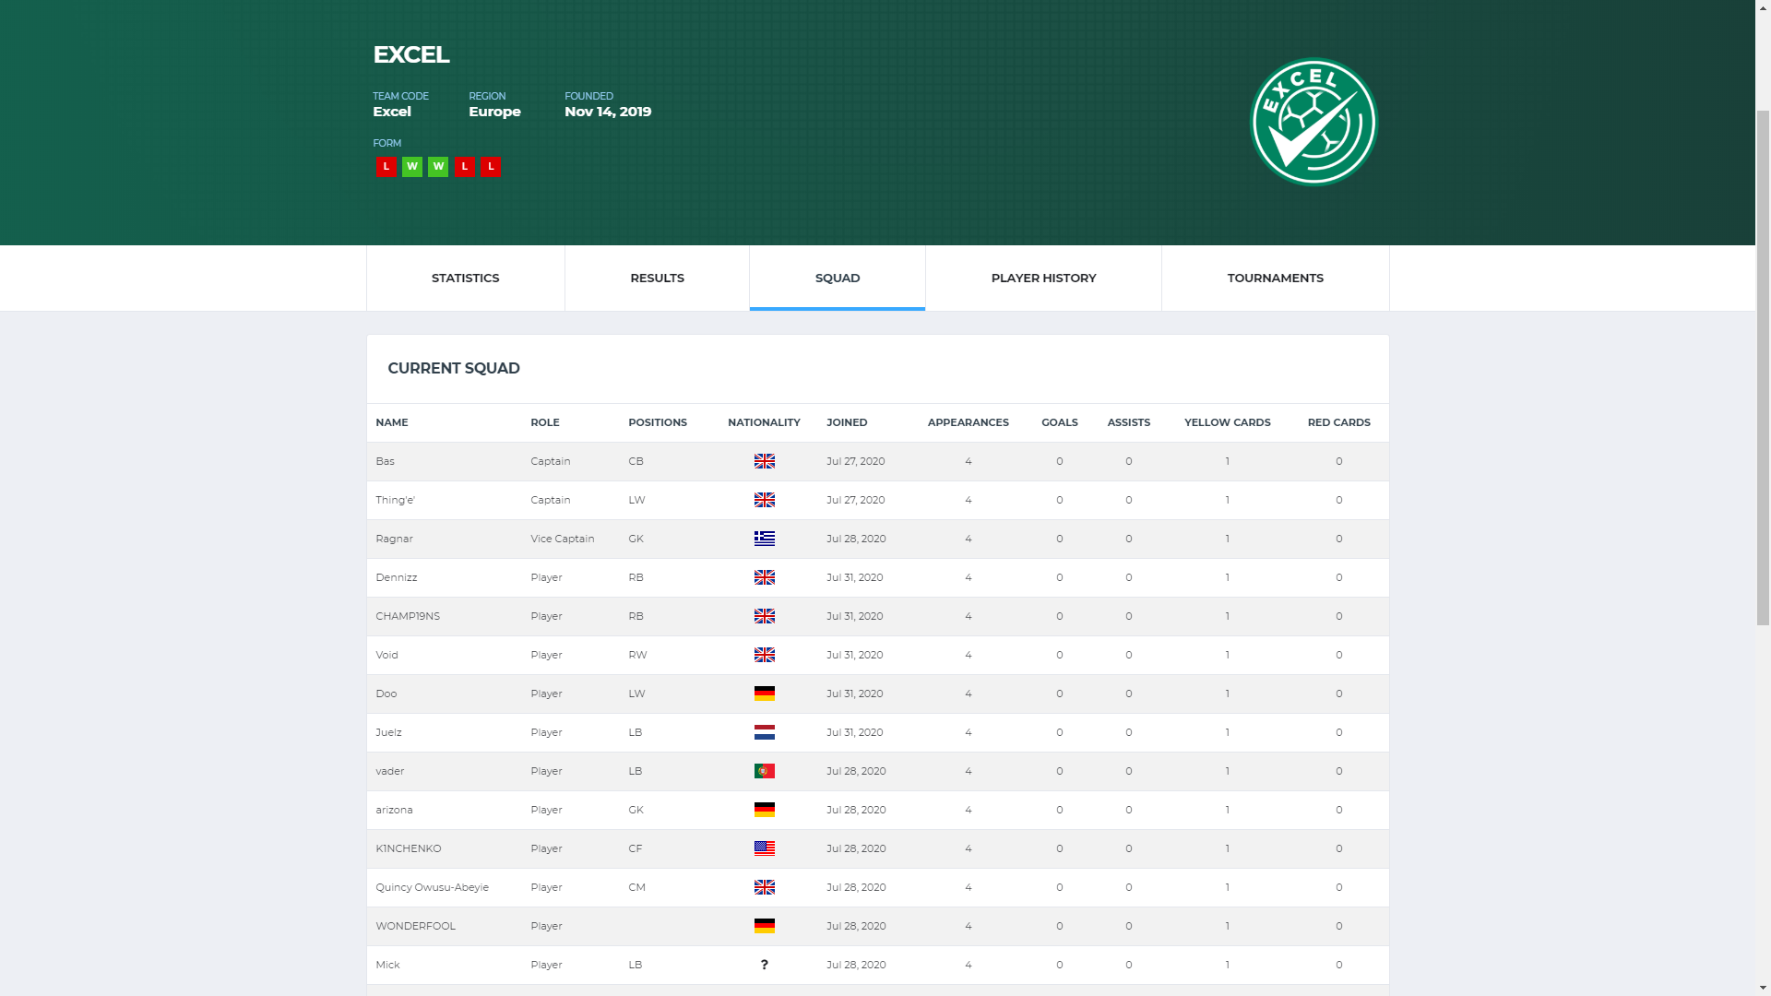The image size is (1771, 996).
Task: Open the Player History tab
Action: (1043, 278)
